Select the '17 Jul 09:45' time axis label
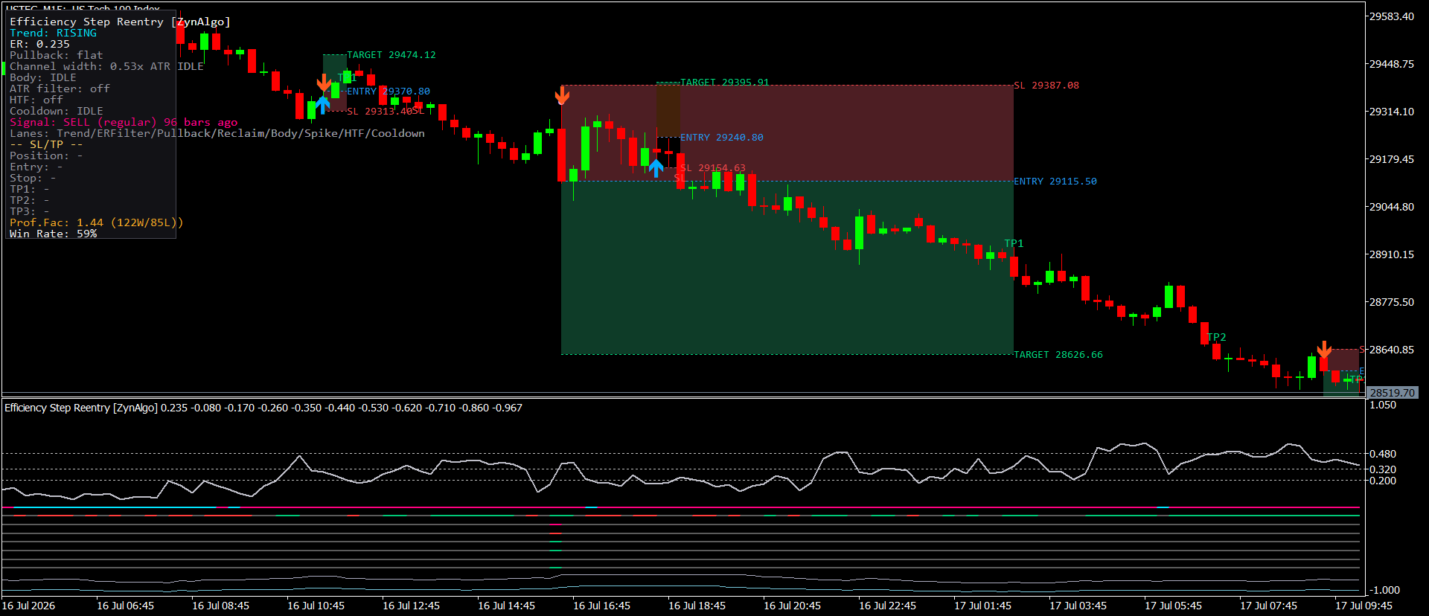 pyautogui.click(x=1364, y=606)
